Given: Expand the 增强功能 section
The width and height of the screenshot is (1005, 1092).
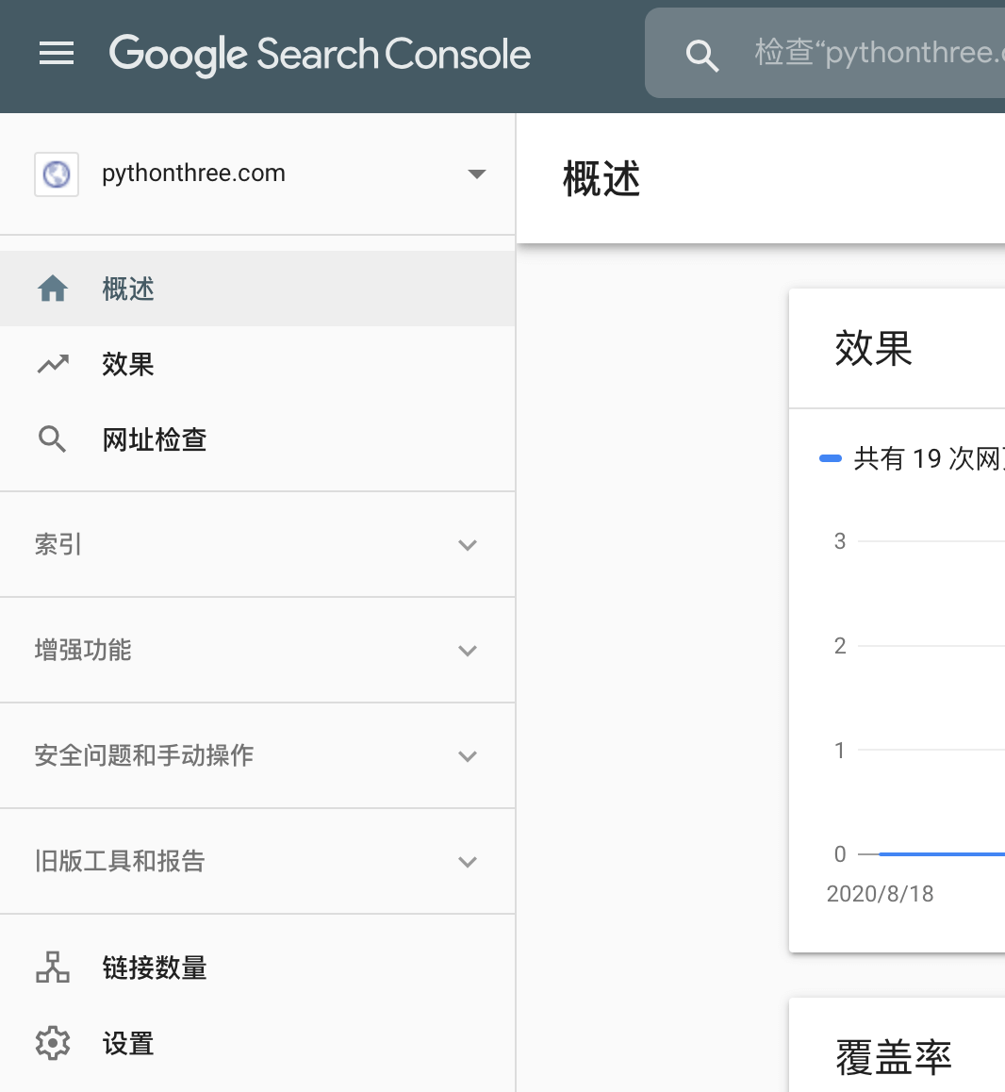Looking at the screenshot, I should point(468,651).
